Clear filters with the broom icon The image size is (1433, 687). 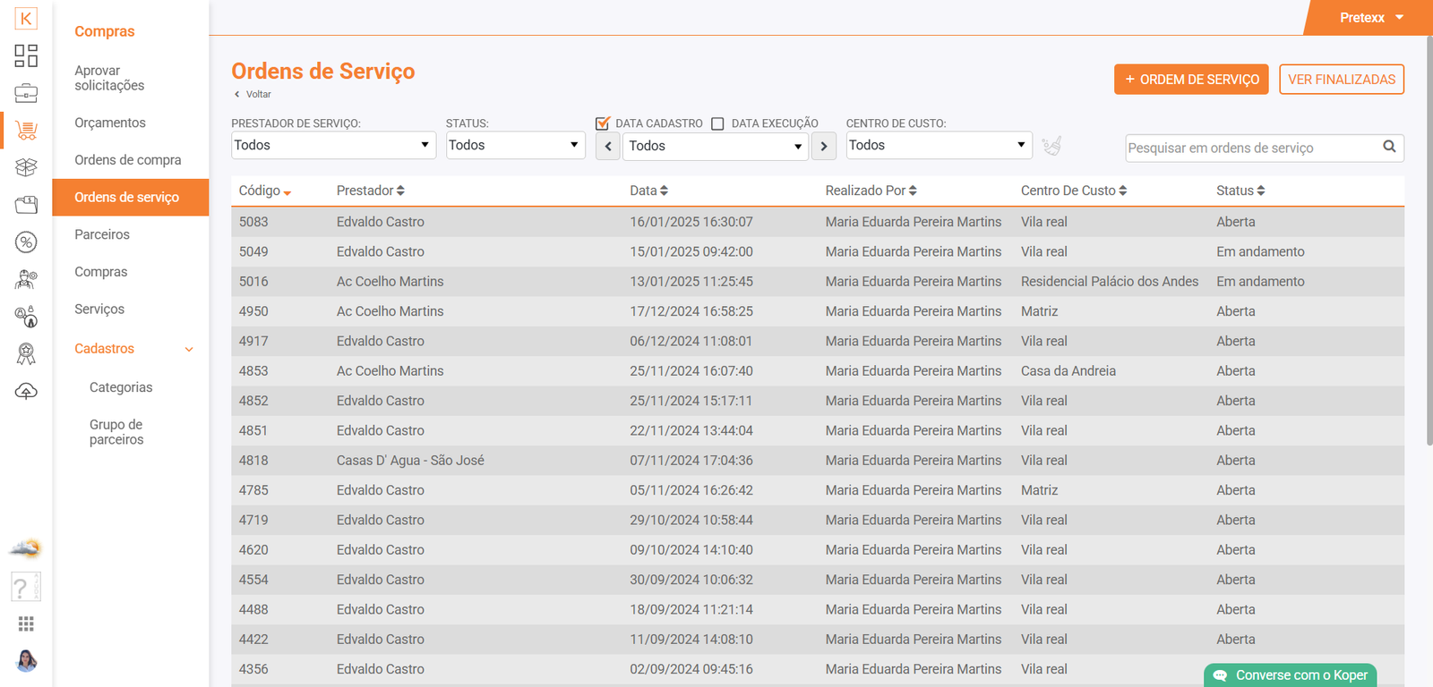(1051, 146)
